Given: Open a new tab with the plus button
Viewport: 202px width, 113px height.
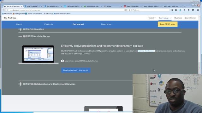Looking at the screenshot, I should tap(185, 6).
